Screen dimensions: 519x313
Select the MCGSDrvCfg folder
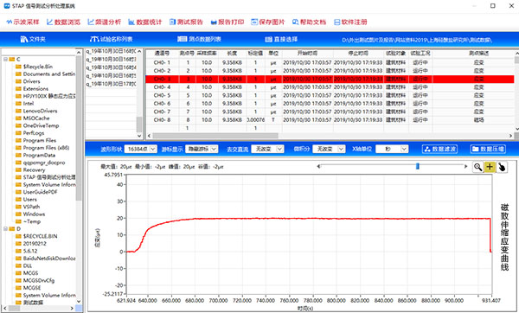[38, 280]
